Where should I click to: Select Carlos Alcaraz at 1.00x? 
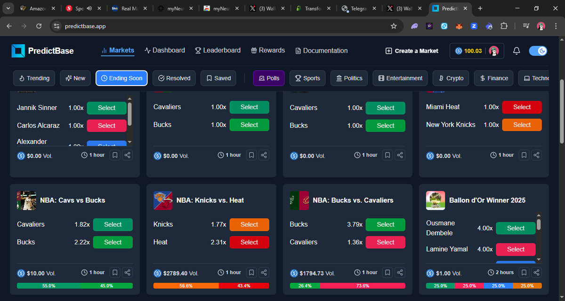[106, 126]
